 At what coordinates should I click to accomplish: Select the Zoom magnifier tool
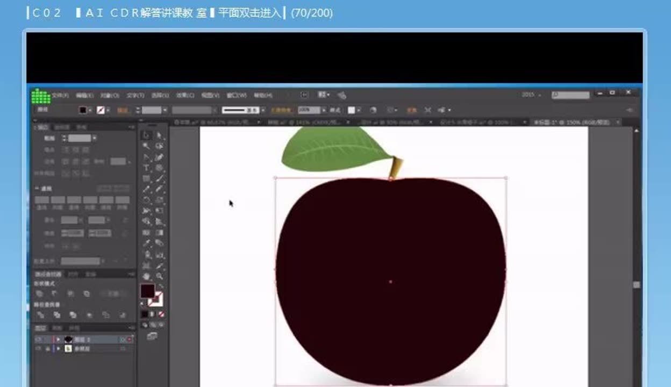point(159,276)
